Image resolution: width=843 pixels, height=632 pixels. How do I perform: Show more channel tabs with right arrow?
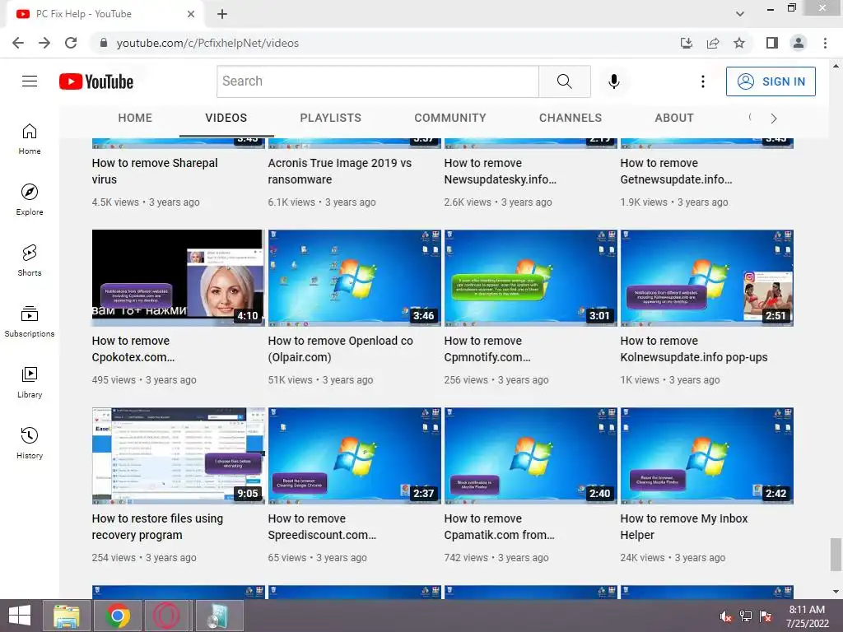coord(774,118)
